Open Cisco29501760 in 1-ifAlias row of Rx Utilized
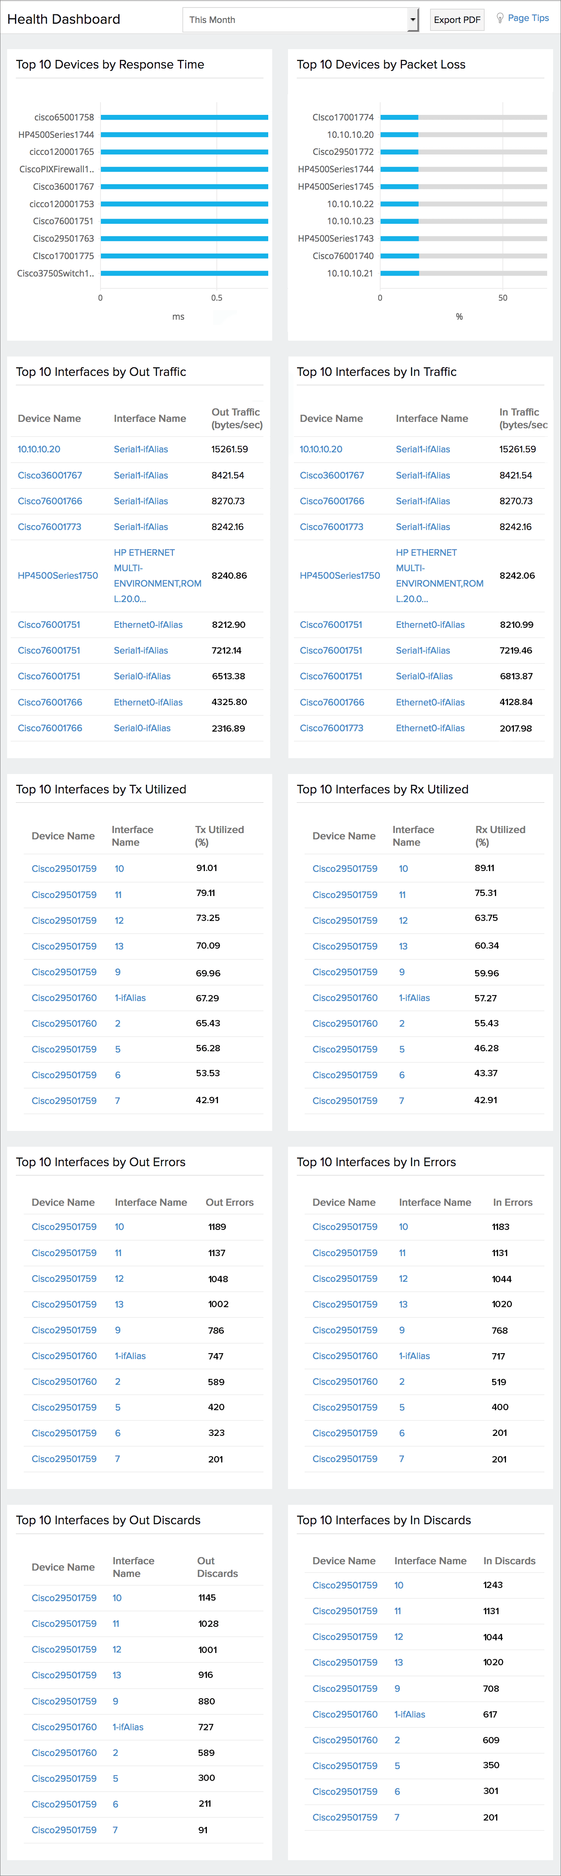The height and width of the screenshot is (1876, 561). click(345, 998)
